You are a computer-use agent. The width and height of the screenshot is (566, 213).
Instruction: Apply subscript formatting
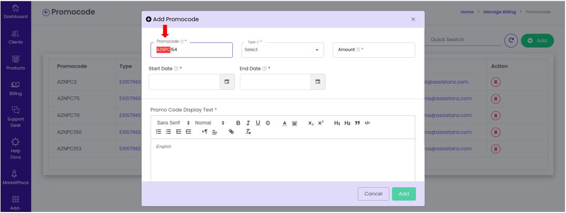[x=311, y=123]
